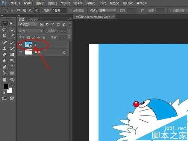Select the Pen tool

click(x=5, y=67)
